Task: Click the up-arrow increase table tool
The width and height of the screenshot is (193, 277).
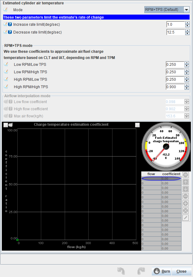Action: tap(186, 182)
